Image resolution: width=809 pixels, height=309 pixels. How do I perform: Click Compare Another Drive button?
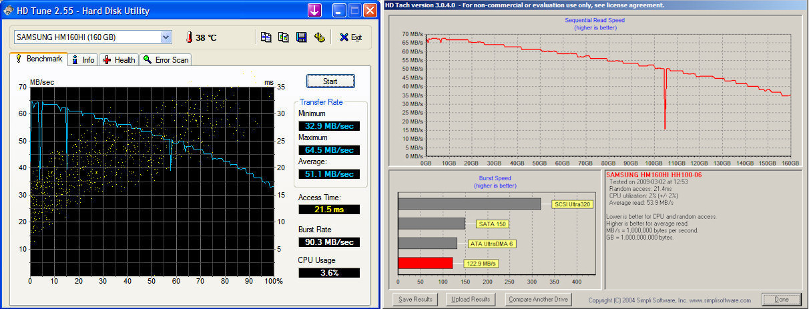click(x=538, y=300)
